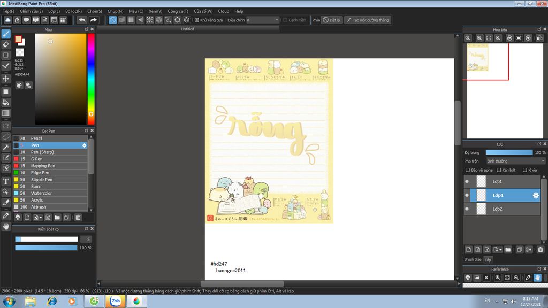
Task: Select the Lasso selection tool
Action: point(6,136)
